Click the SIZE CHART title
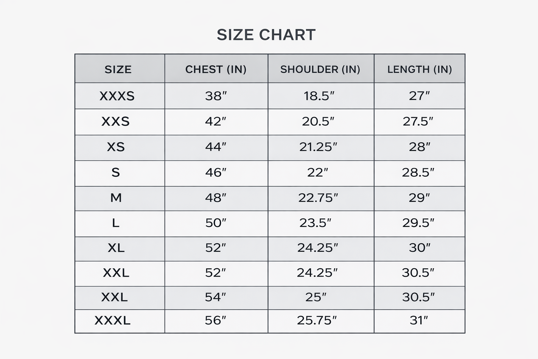538x359 pixels. coord(266,35)
